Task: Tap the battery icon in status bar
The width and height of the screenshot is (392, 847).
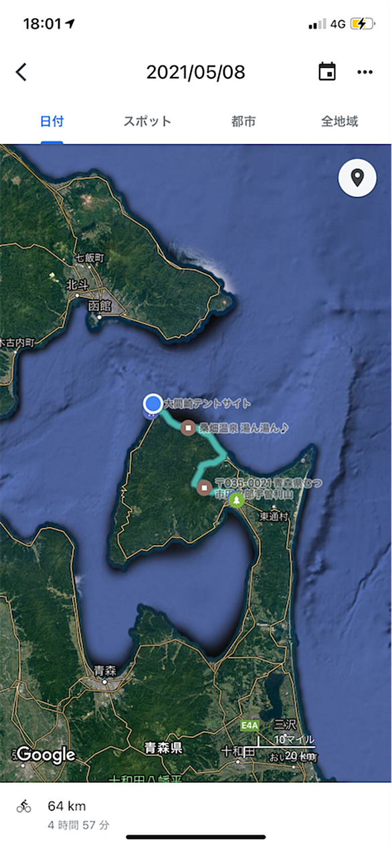Action: 363,24
